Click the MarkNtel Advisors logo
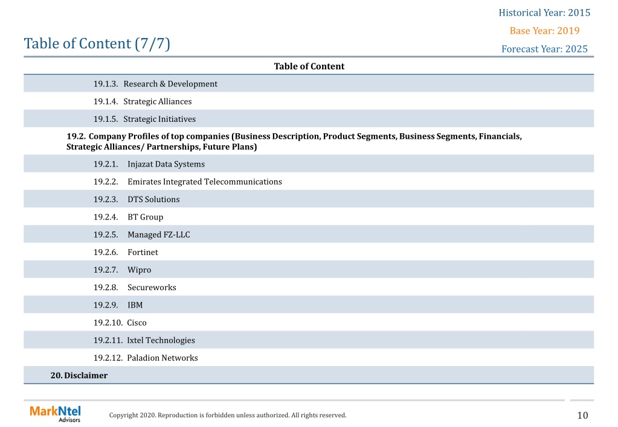This screenshot has width=618, height=427. pyautogui.click(x=55, y=414)
